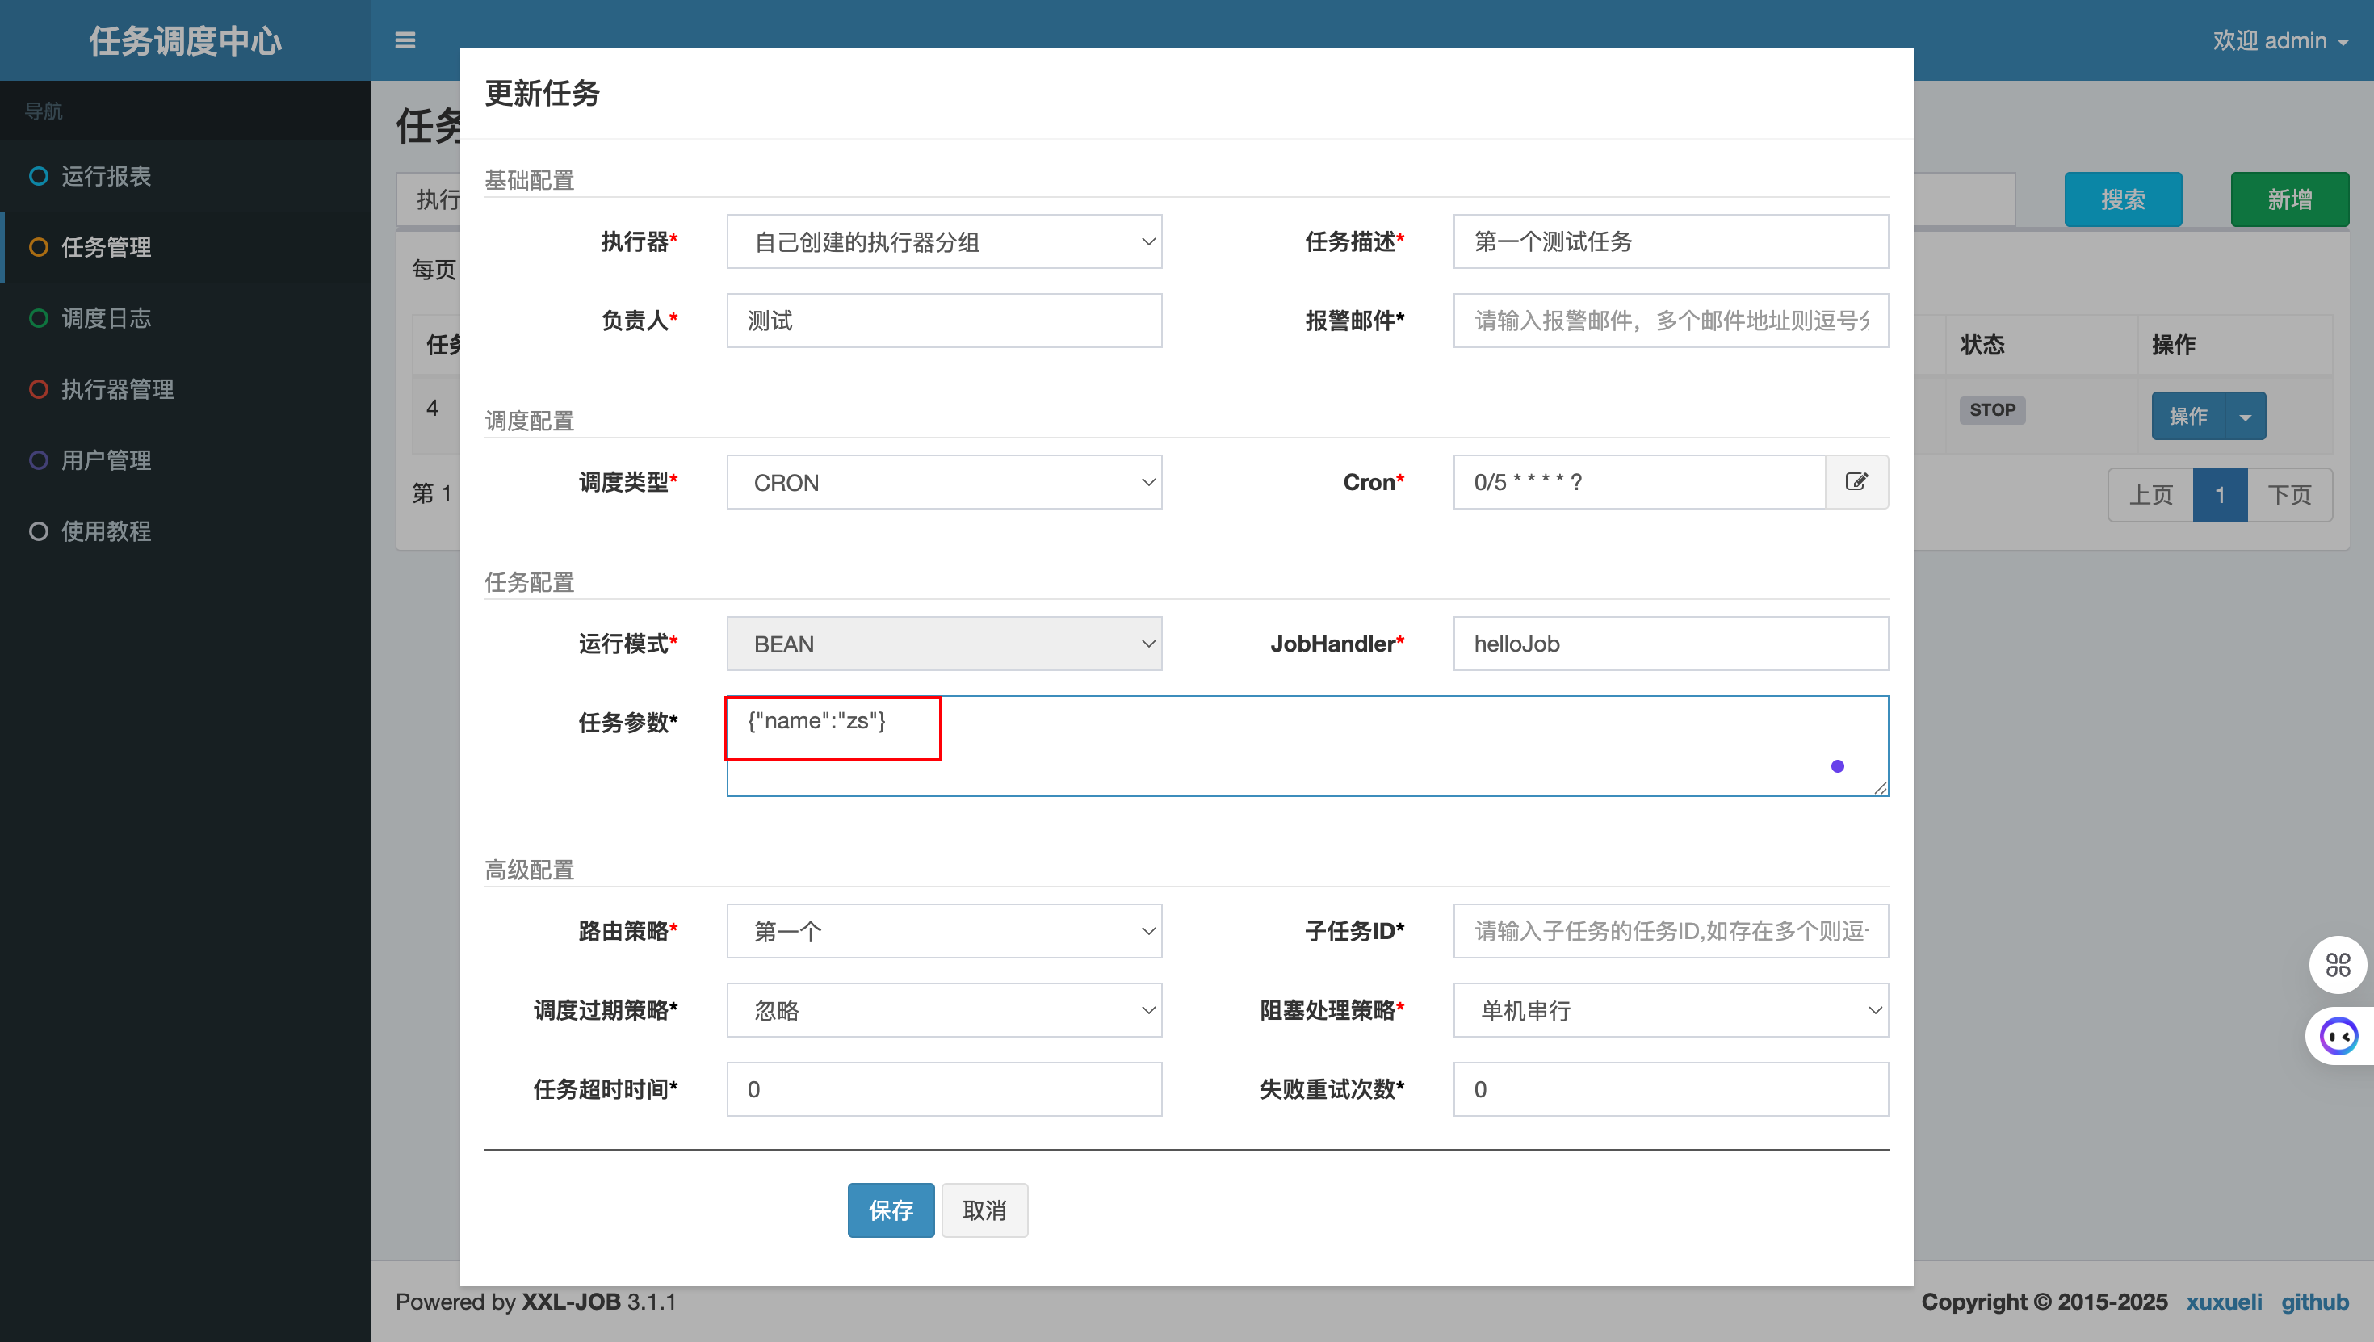Click the 使用教程 circle icon
This screenshot has height=1342, width=2374.
pos(39,531)
